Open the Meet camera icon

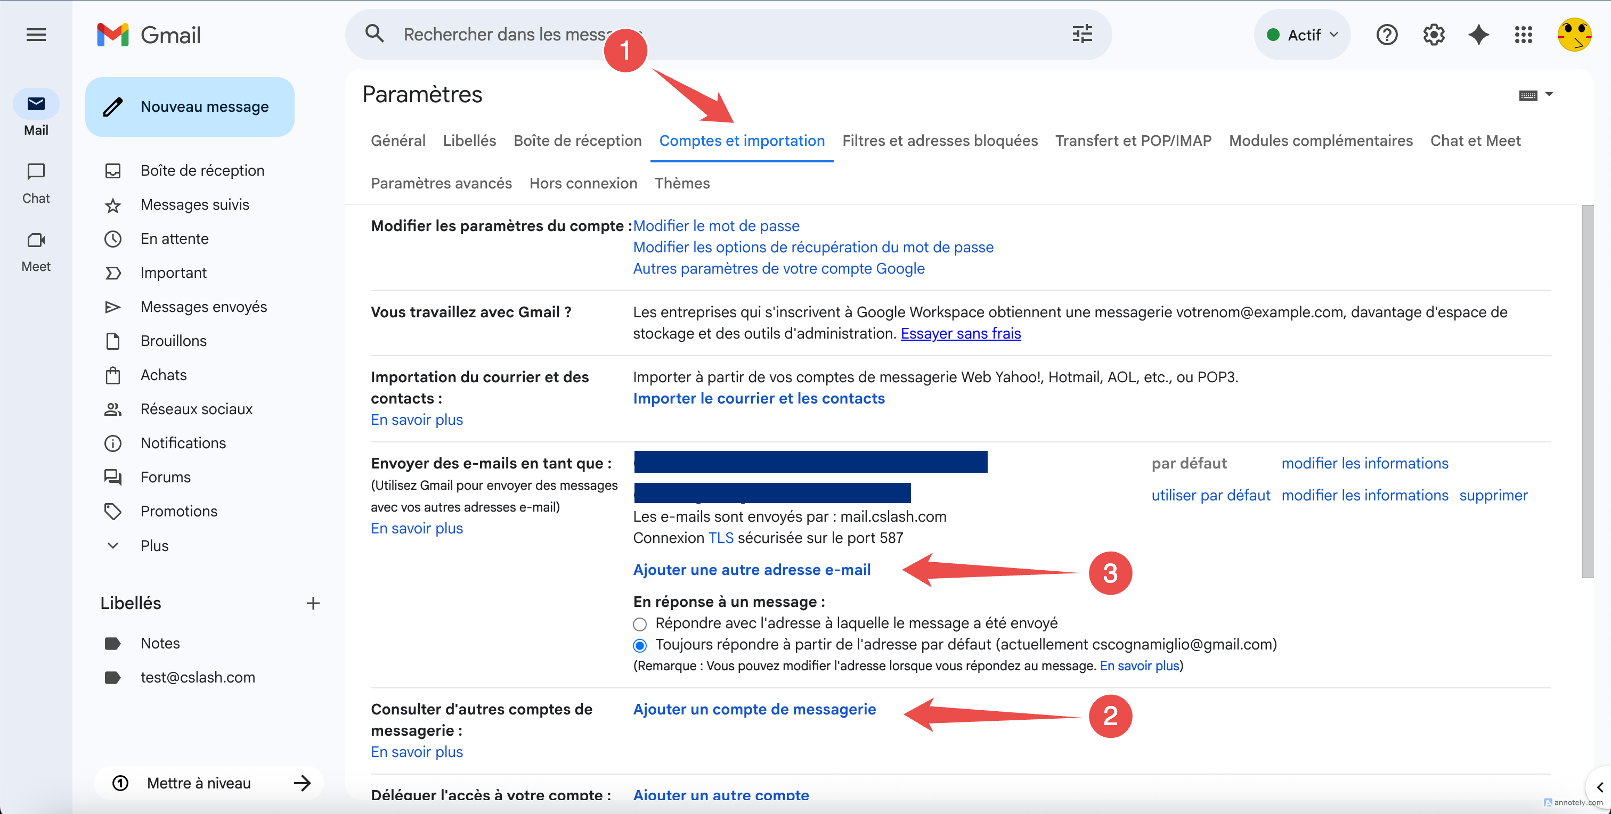tap(36, 240)
